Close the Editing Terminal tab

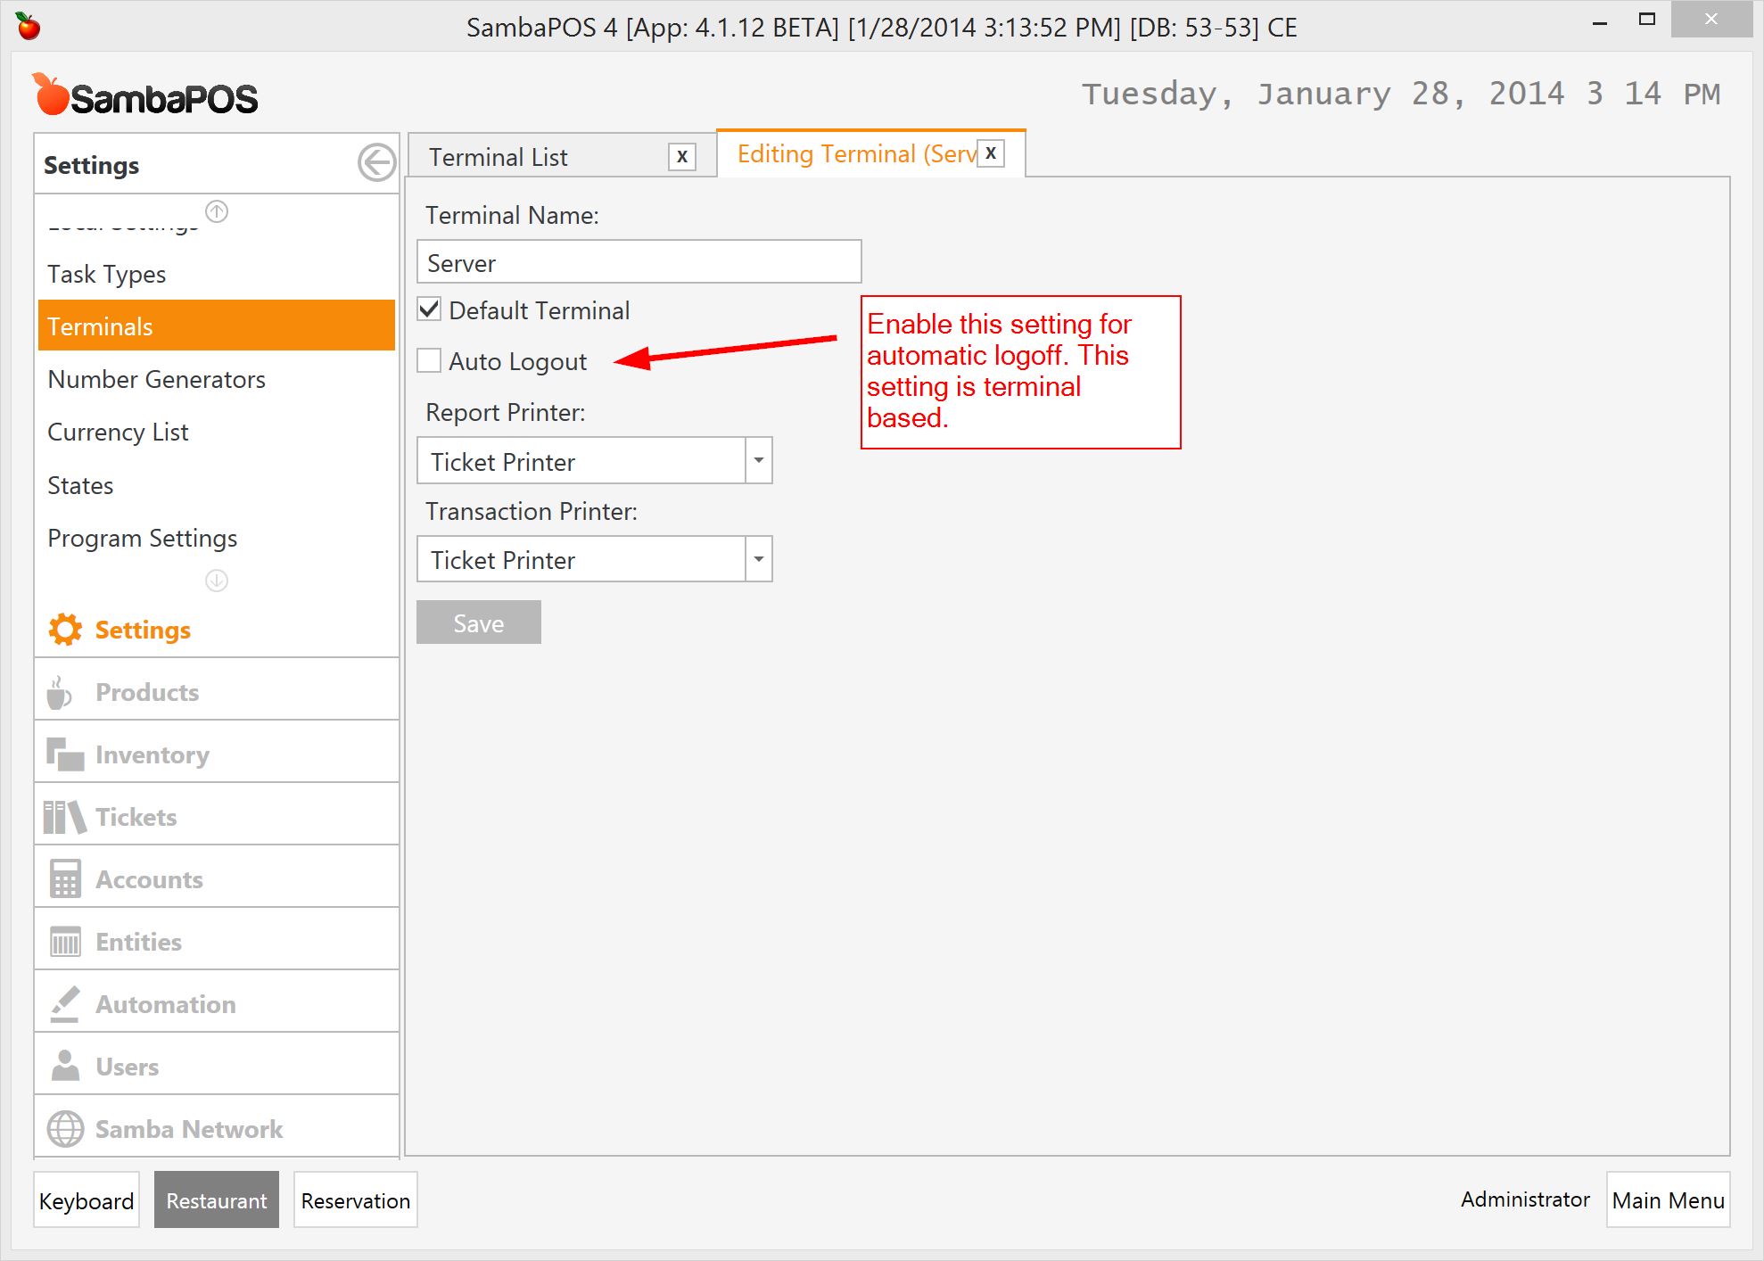pos(990,152)
